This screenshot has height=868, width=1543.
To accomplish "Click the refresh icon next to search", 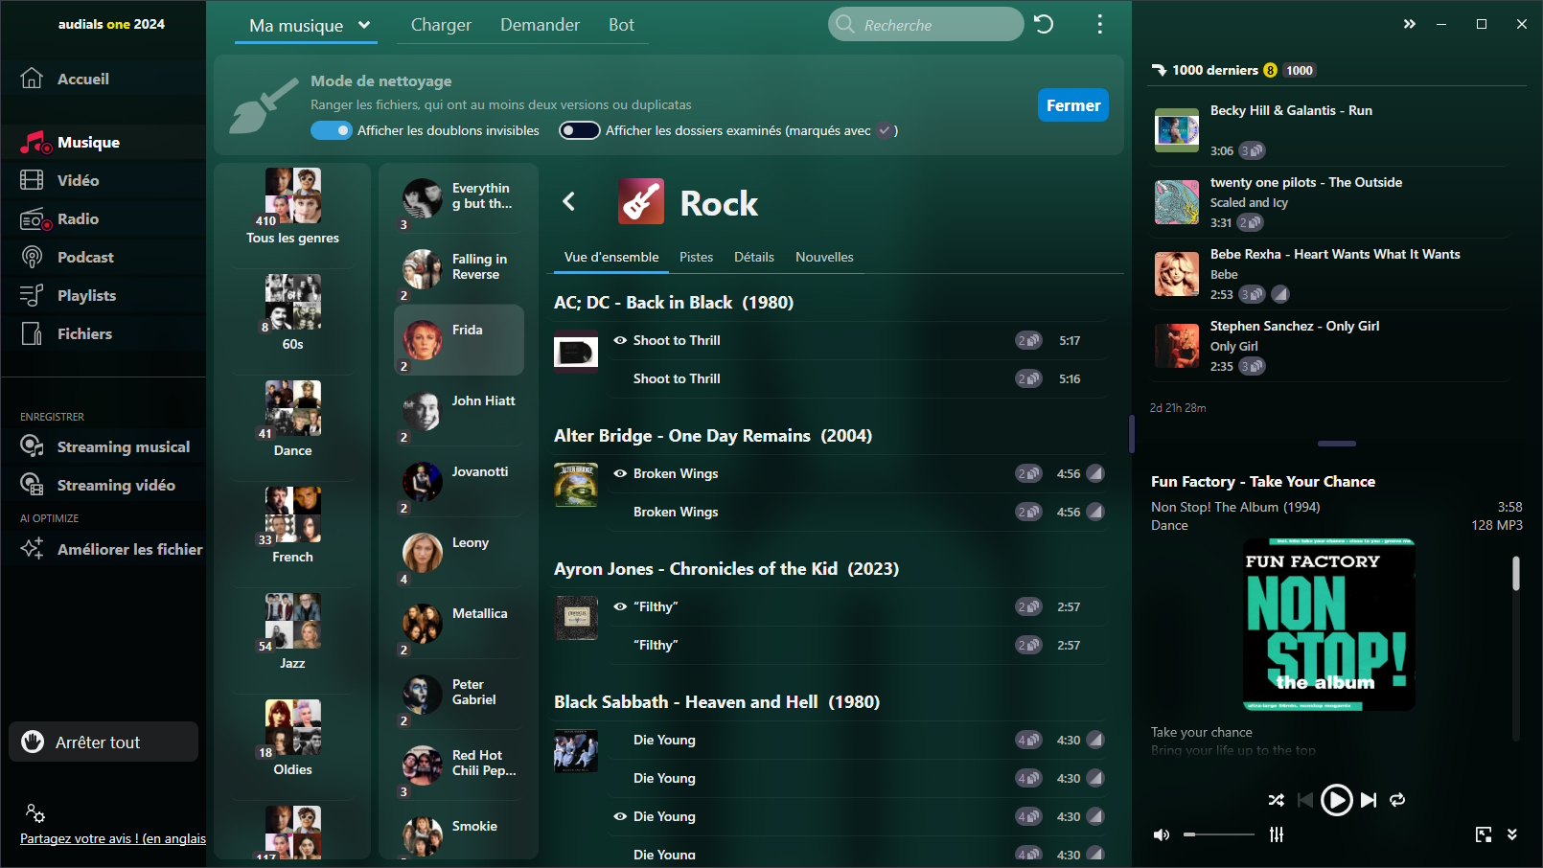I will [1044, 24].
